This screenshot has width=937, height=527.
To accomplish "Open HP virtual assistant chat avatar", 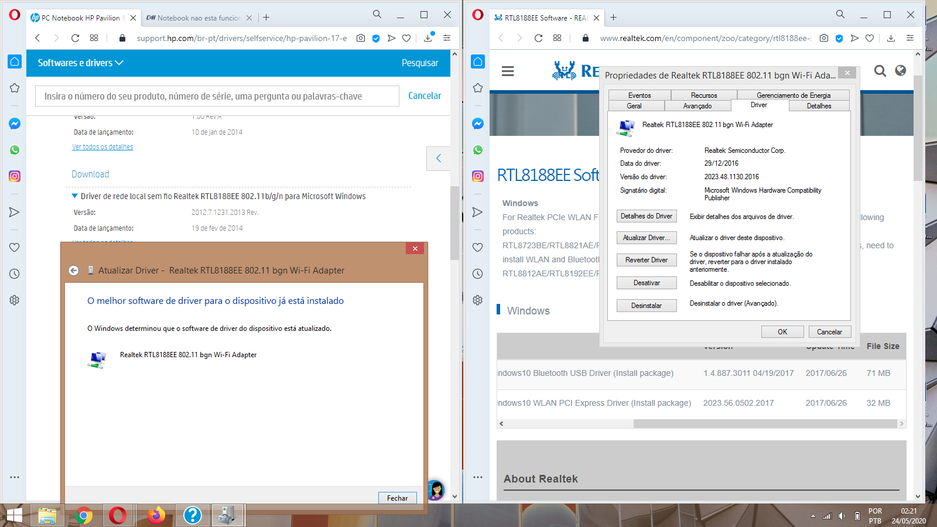I will coord(436,490).
